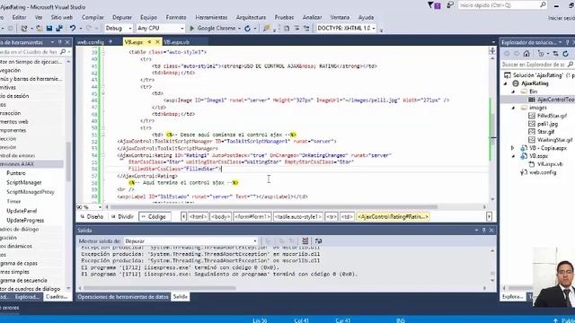Click the split editor icon above the scrollbar
This screenshot has height=323, width=575.
pos(492,51)
